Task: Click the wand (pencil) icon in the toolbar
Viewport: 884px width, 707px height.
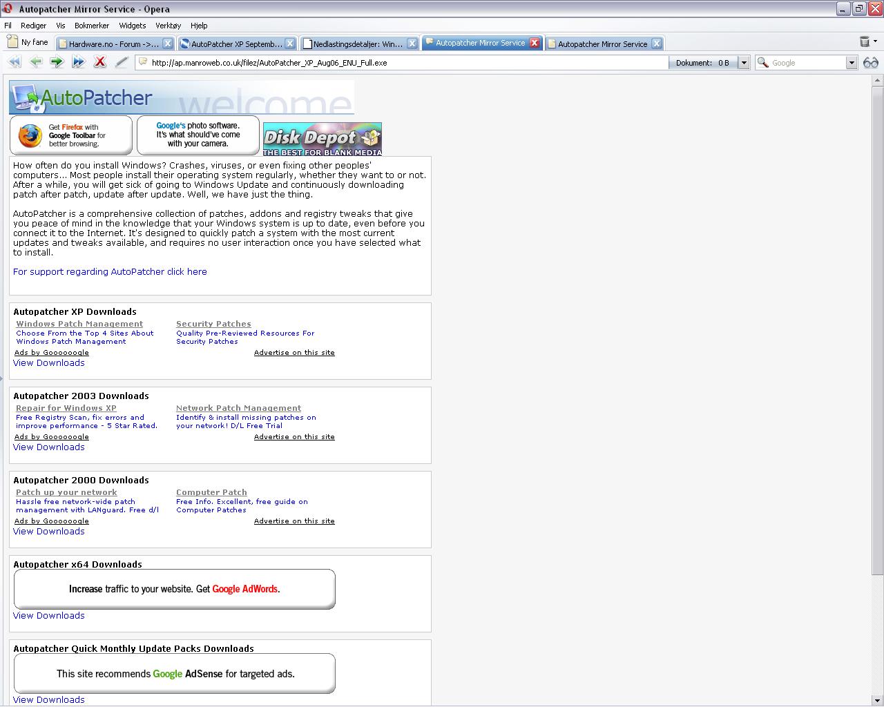Action: (122, 62)
